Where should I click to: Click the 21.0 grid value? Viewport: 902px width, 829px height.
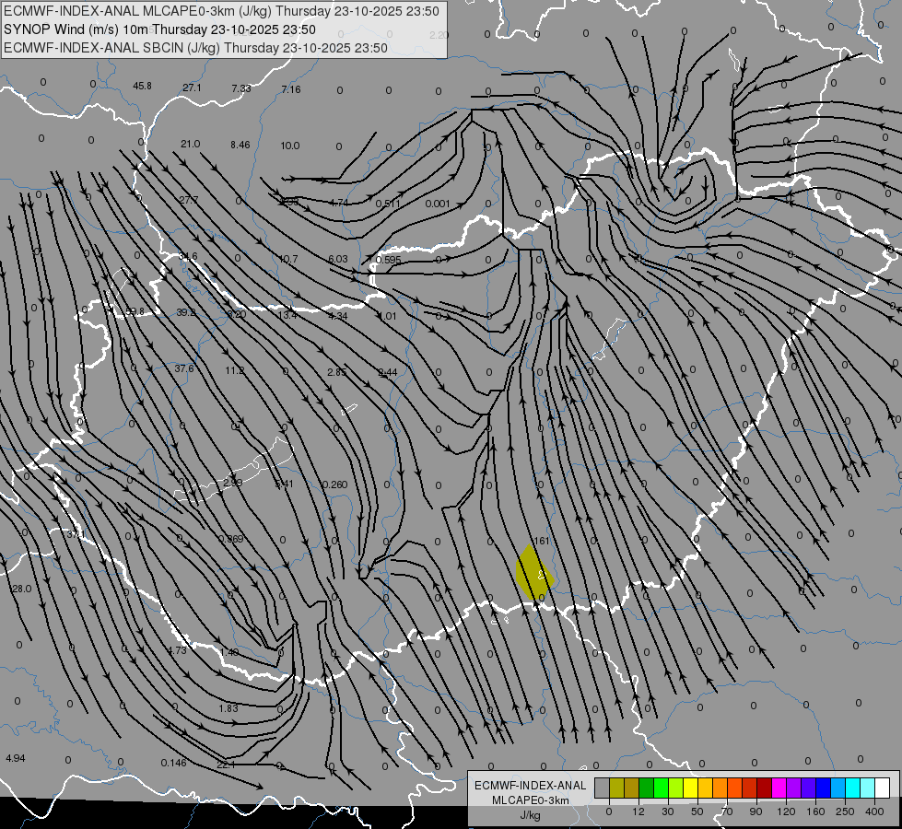(191, 144)
